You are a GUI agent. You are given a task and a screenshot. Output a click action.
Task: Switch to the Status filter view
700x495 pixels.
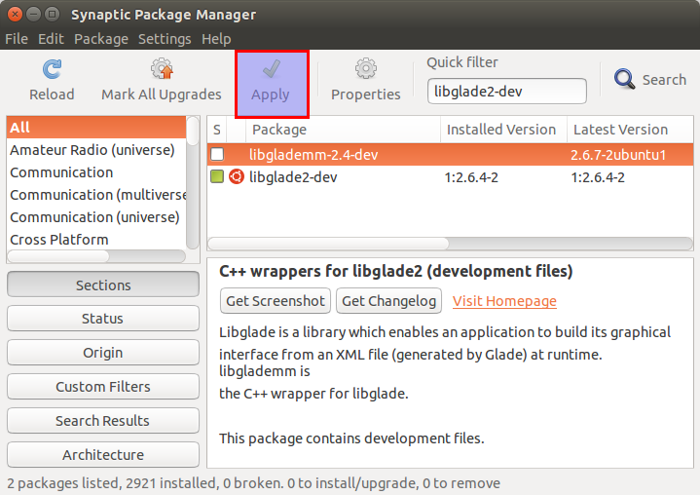103,319
